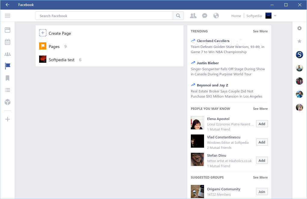Open the hamburger menu
Screen dimensions: 307x199
pos(8,16)
